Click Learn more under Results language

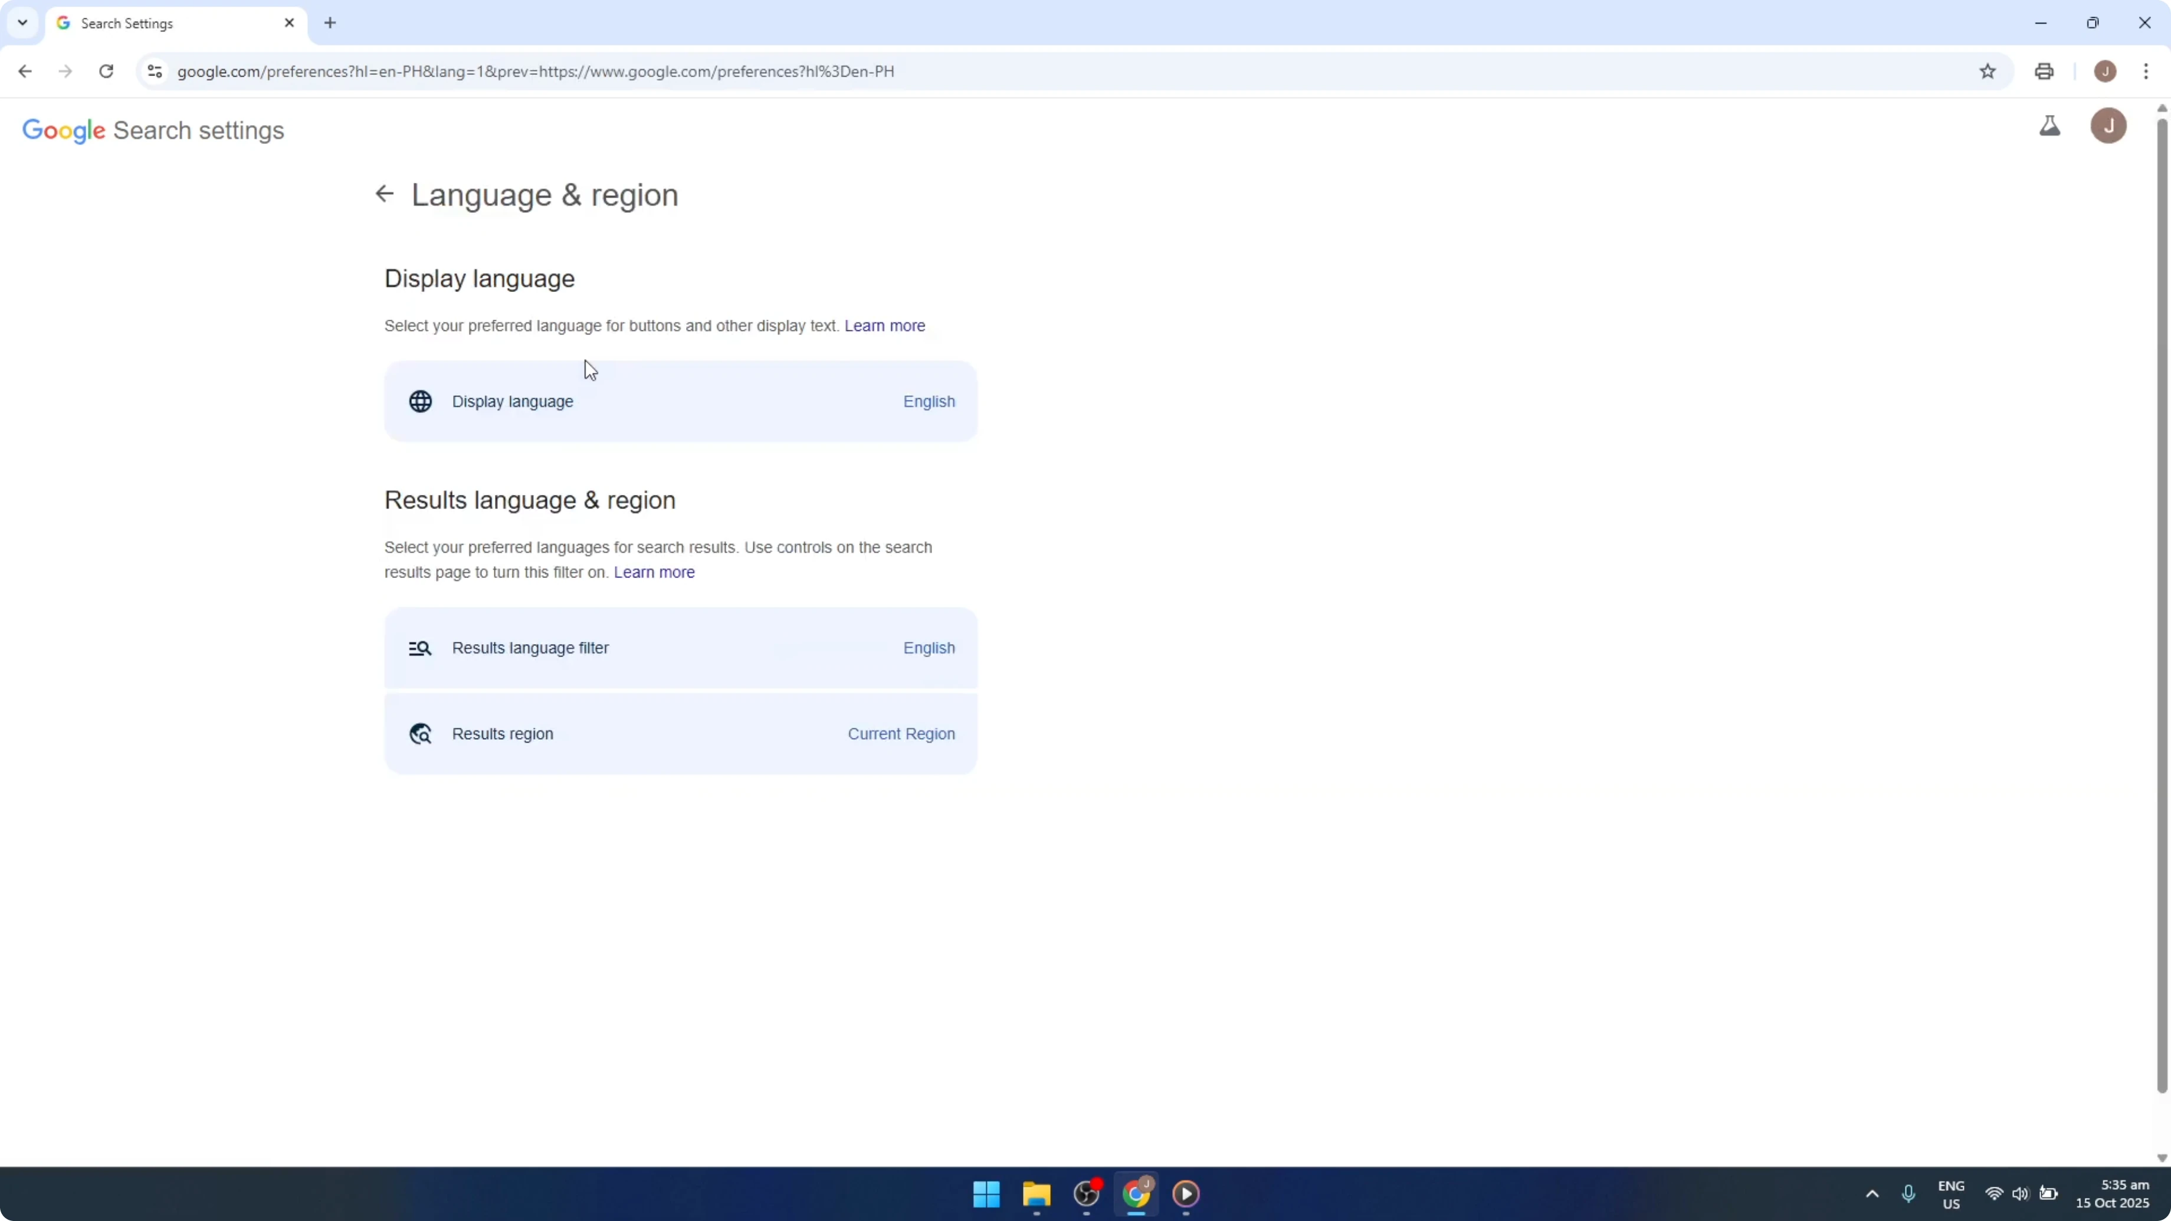click(x=654, y=573)
